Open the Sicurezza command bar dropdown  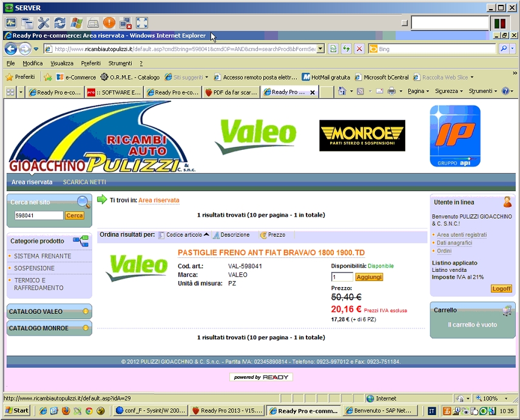[448, 91]
